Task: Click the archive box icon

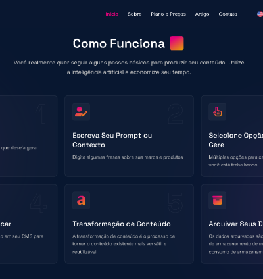Action: 217,201
